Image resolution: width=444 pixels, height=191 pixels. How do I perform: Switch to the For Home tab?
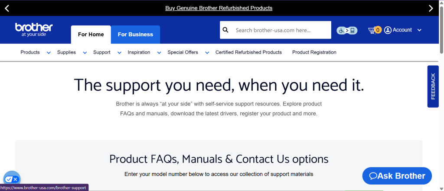tap(91, 35)
